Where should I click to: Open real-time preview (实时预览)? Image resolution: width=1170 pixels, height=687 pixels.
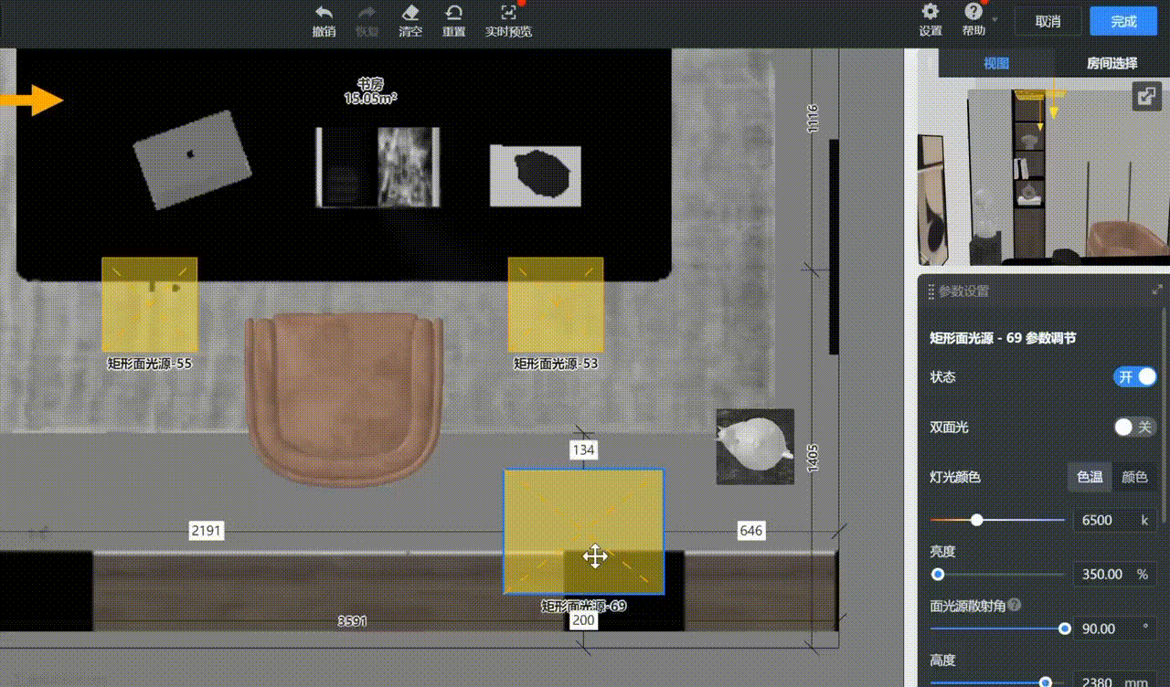[x=508, y=13]
